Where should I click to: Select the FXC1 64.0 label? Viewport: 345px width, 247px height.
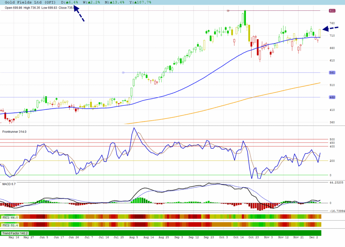tap(9, 217)
